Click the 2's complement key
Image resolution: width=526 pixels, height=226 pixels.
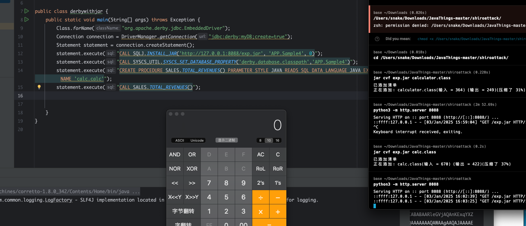pyautogui.click(x=261, y=183)
